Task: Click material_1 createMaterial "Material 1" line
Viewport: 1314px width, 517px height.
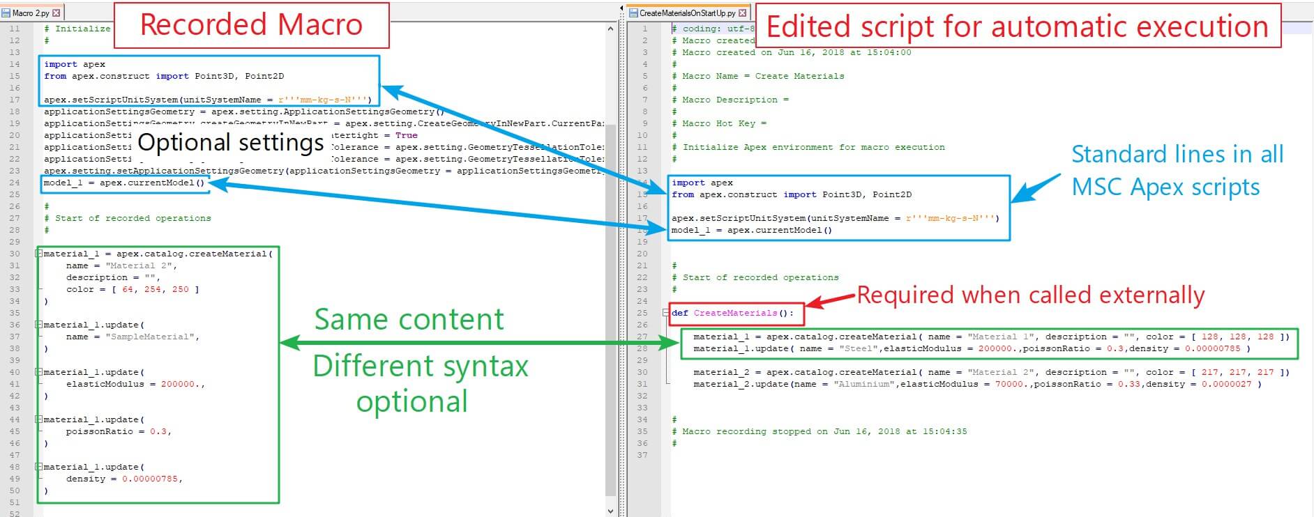Action: pos(991,337)
